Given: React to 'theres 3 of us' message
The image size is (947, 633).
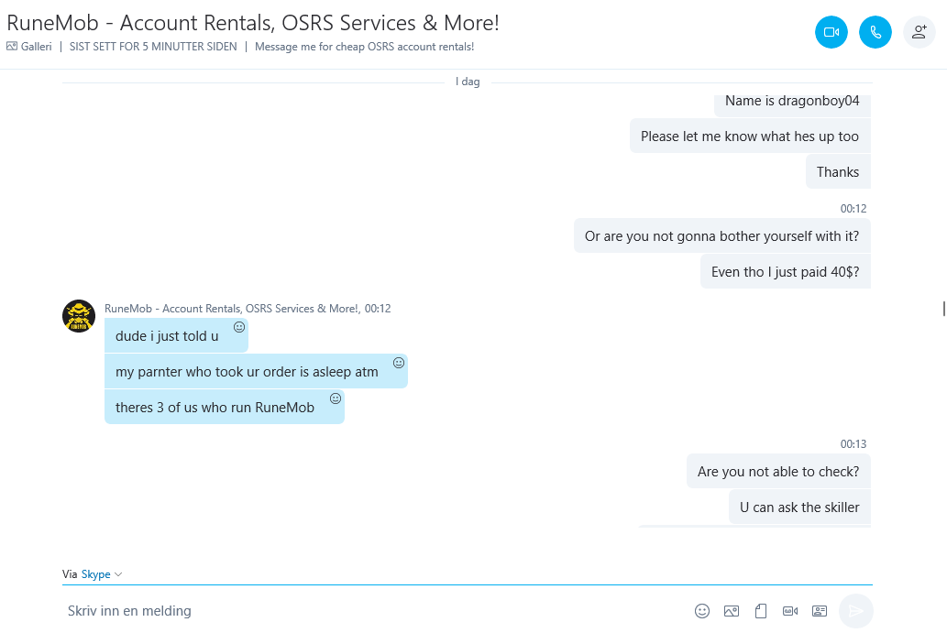Looking at the screenshot, I should [x=336, y=398].
